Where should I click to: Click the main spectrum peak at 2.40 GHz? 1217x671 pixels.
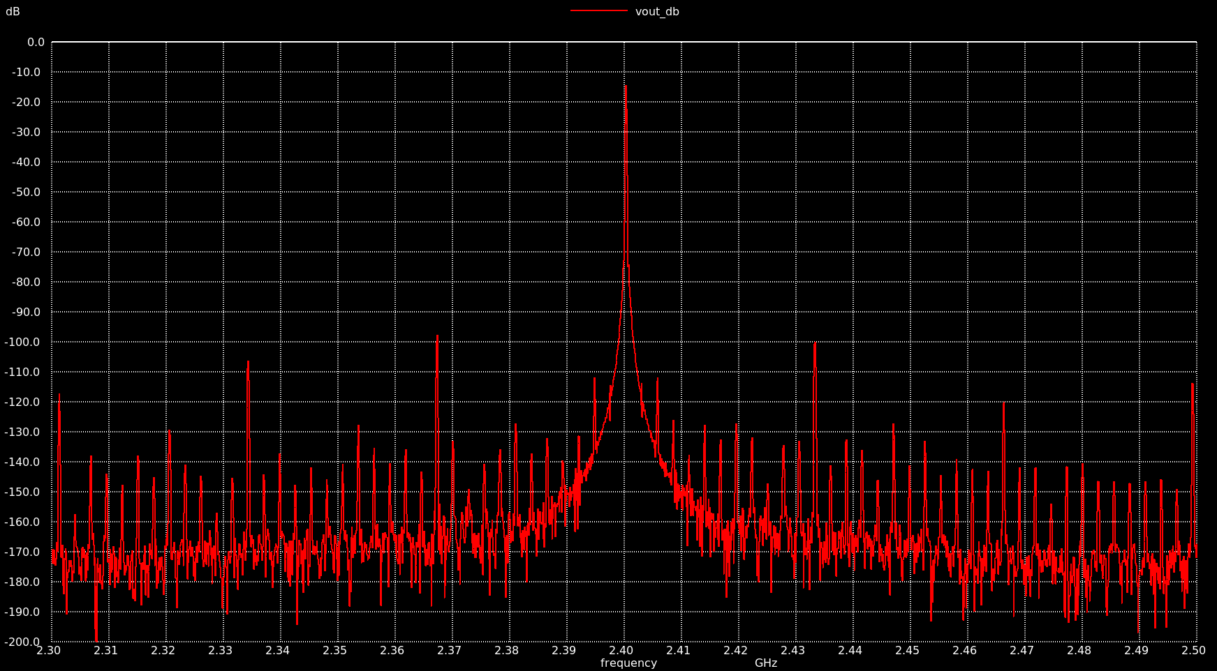point(626,86)
